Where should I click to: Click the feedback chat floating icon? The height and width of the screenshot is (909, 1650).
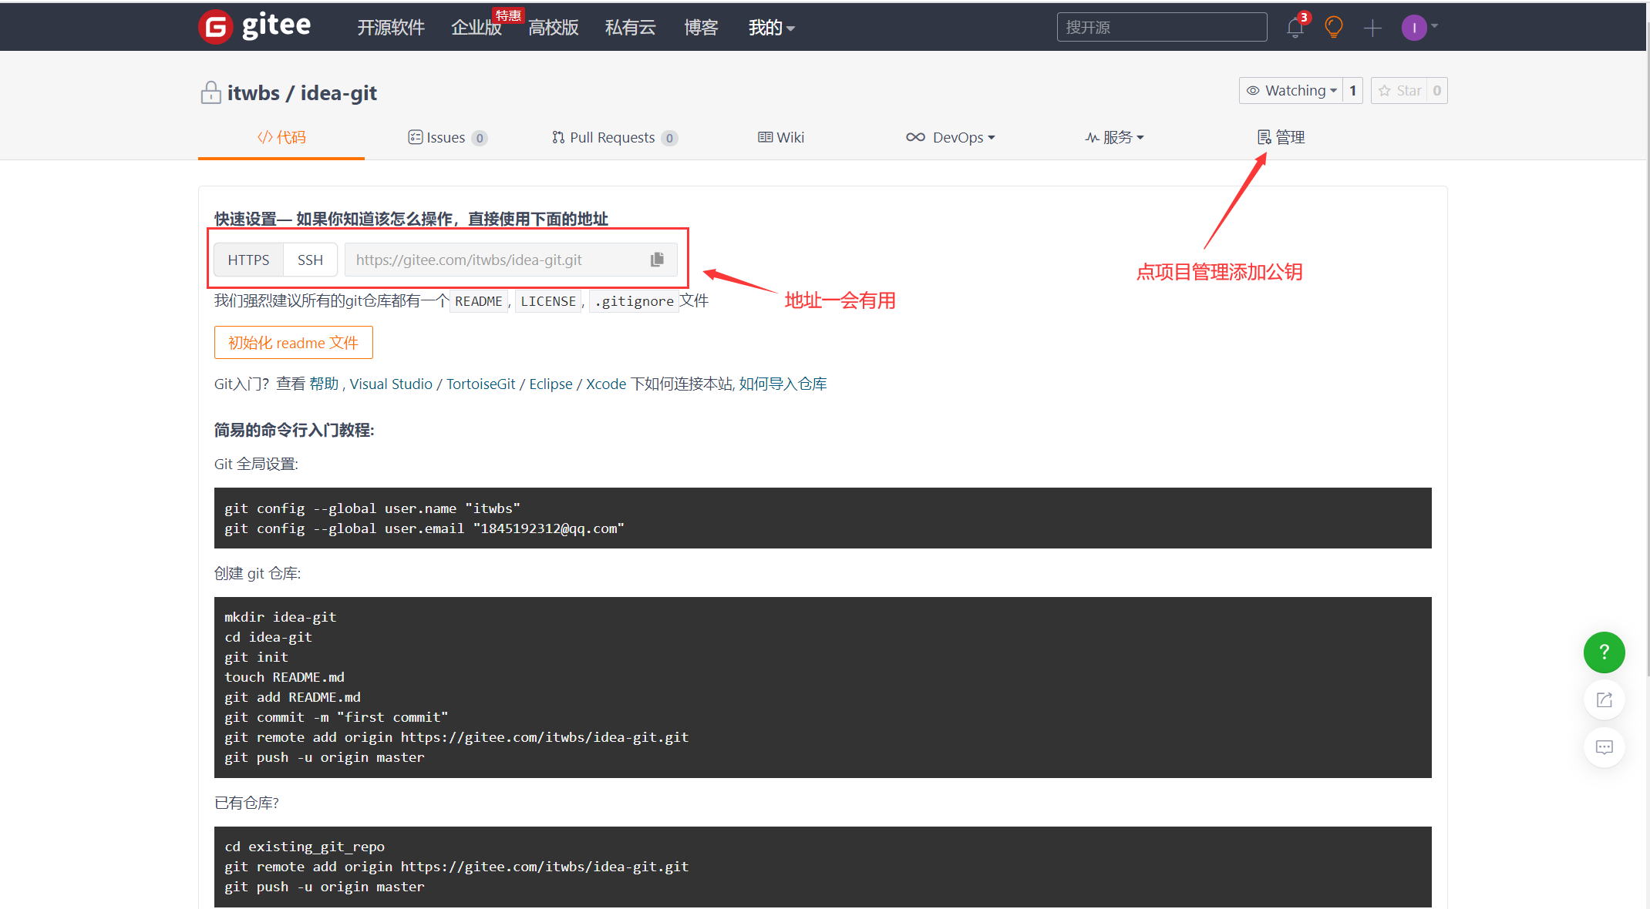click(x=1605, y=747)
